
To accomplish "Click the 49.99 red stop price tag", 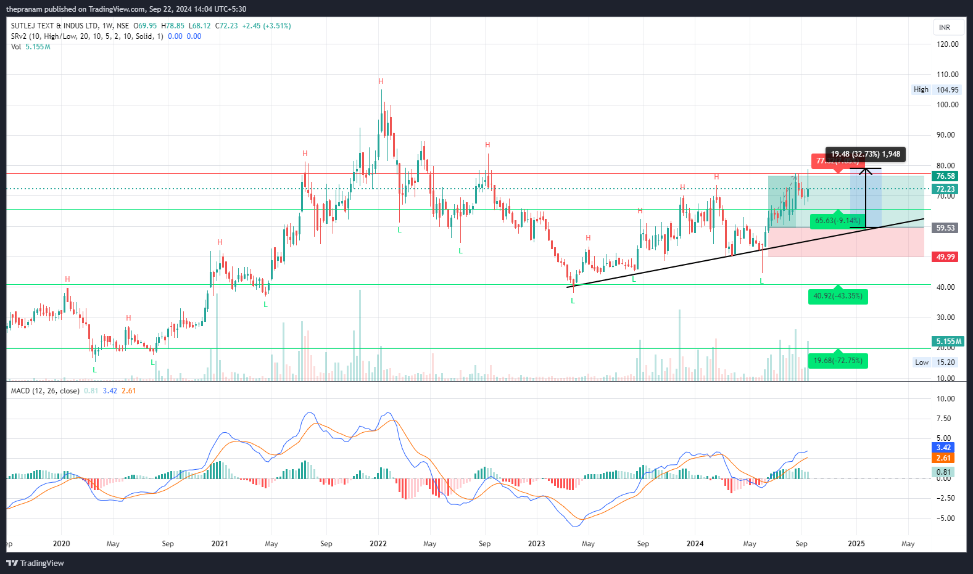I will (x=945, y=257).
